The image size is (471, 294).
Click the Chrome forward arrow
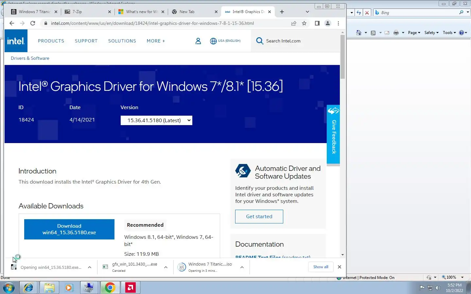[22, 23]
